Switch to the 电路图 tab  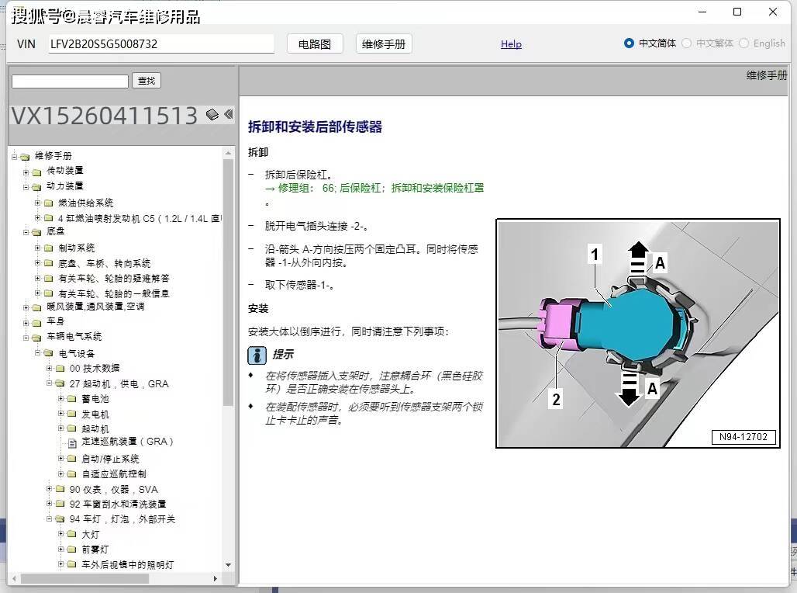(314, 43)
